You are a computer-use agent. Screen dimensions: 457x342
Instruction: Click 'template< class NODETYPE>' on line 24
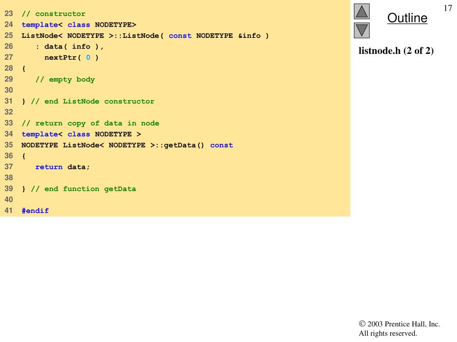(x=79, y=25)
